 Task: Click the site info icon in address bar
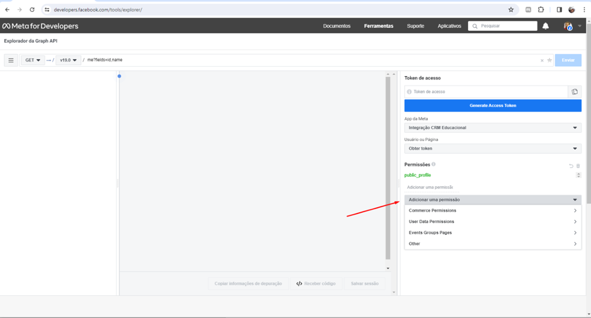[47, 10]
